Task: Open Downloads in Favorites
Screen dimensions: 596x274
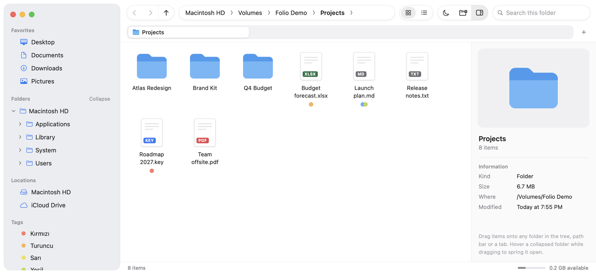Action: coord(62,68)
